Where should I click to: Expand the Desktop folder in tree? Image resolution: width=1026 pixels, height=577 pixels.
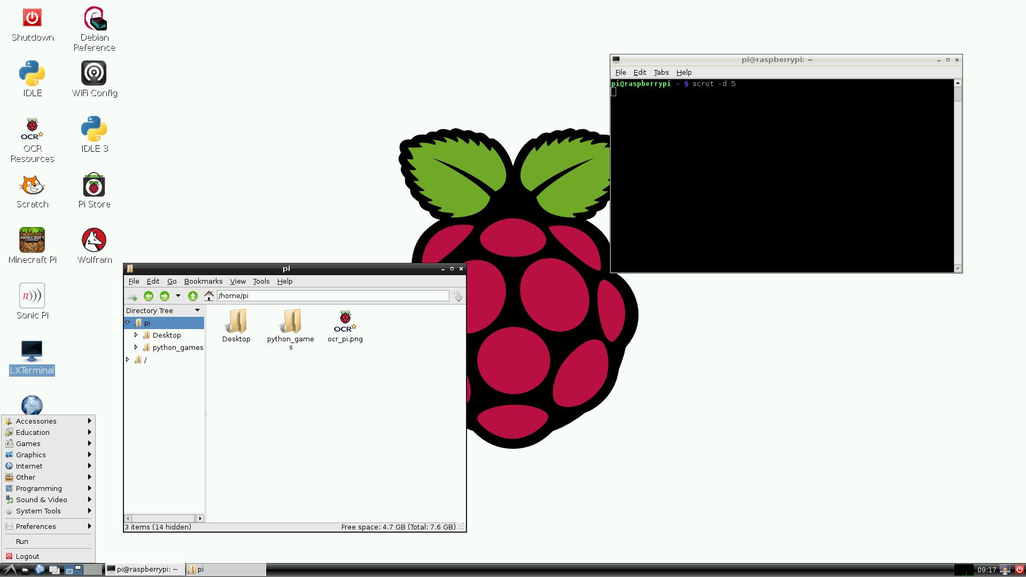(136, 334)
